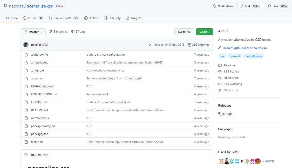Click file icon next to LICENSE.md
292x168 pixels.
pos(26,102)
